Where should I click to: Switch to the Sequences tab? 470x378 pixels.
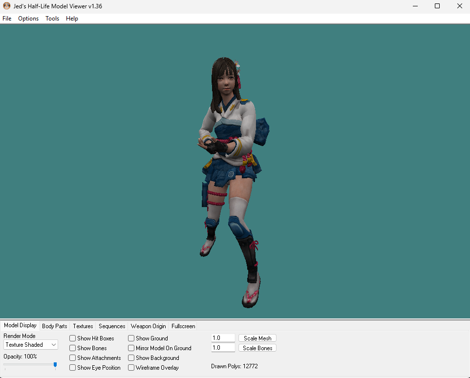point(112,326)
